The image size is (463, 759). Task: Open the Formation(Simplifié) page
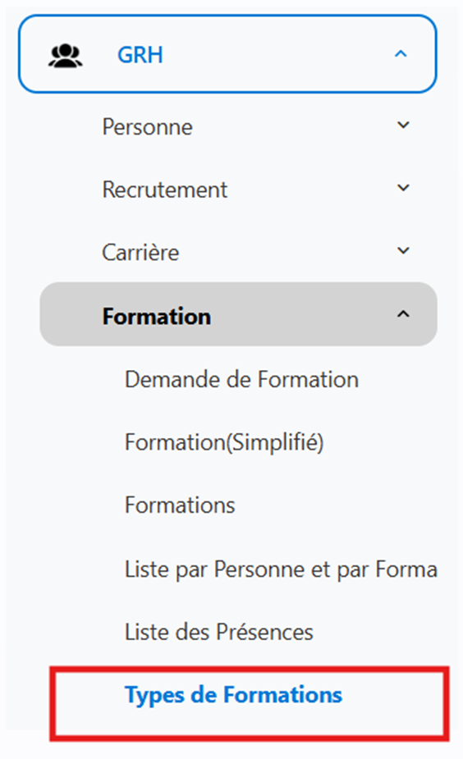click(x=224, y=442)
